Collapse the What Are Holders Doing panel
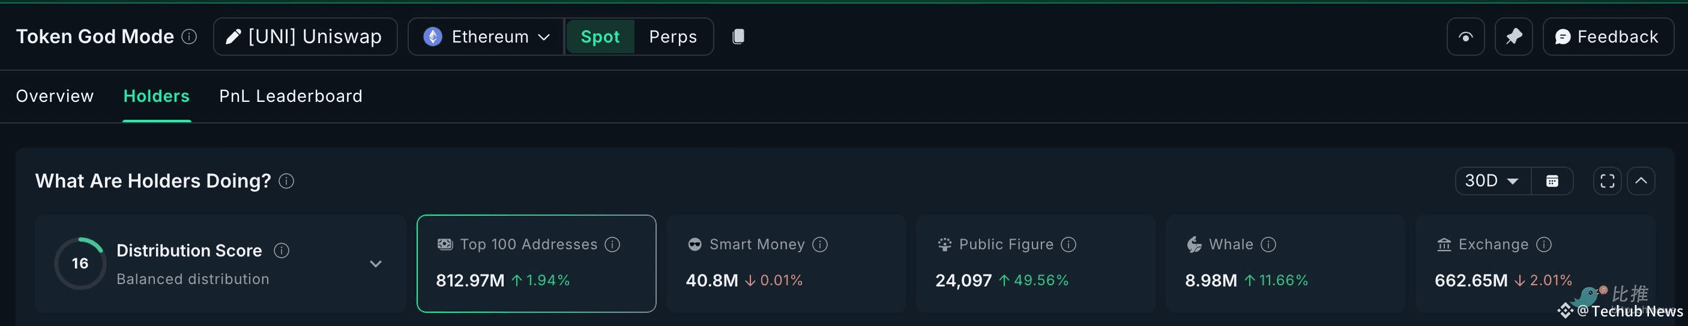Viewport: 1688px width, 326px height. [x=1641, y=182]
